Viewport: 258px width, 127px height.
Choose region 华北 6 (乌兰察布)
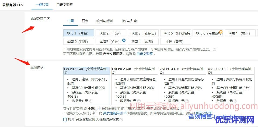pos(208,33)
